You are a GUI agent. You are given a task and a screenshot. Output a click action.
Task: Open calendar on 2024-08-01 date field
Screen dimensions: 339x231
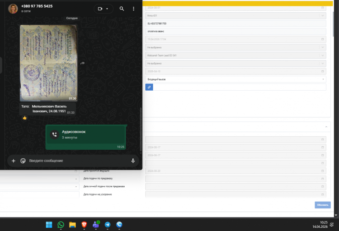point(322,8)
